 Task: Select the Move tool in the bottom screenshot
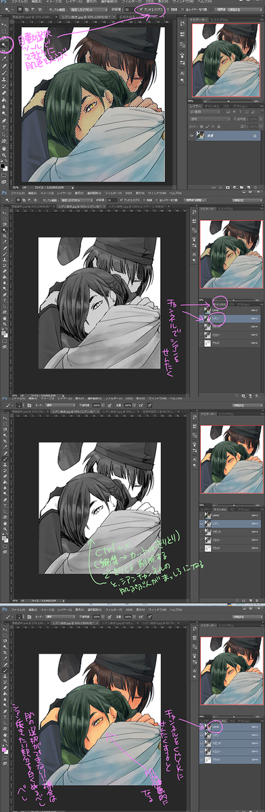5,629
